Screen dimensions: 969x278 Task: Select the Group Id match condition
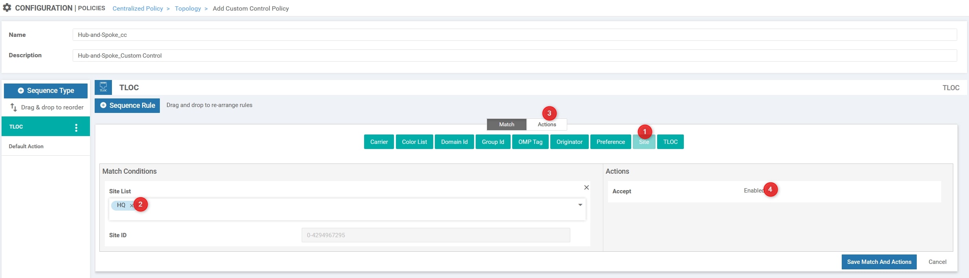(493, 142)
